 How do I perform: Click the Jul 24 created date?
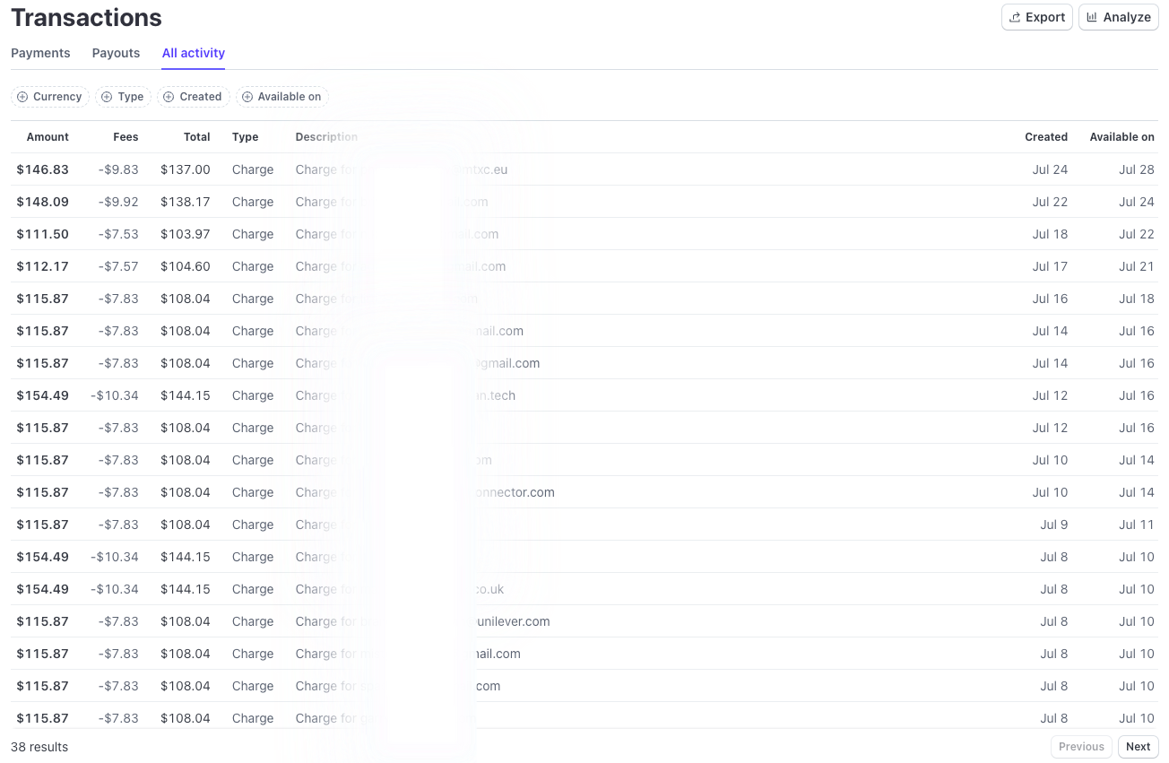pos(1050,169)
